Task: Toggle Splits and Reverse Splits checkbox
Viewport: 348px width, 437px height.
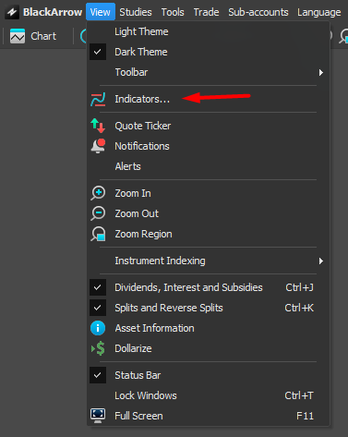Action: point(98,308)
